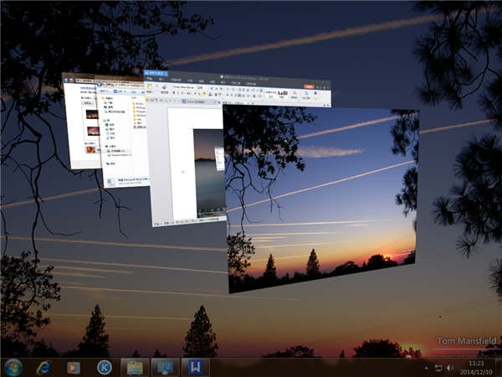Open the media player taskbar icon

coord(74,368)
